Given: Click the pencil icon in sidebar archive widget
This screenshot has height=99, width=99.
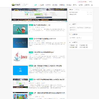Looking at the screenshot, I should [x=70, y=24].
